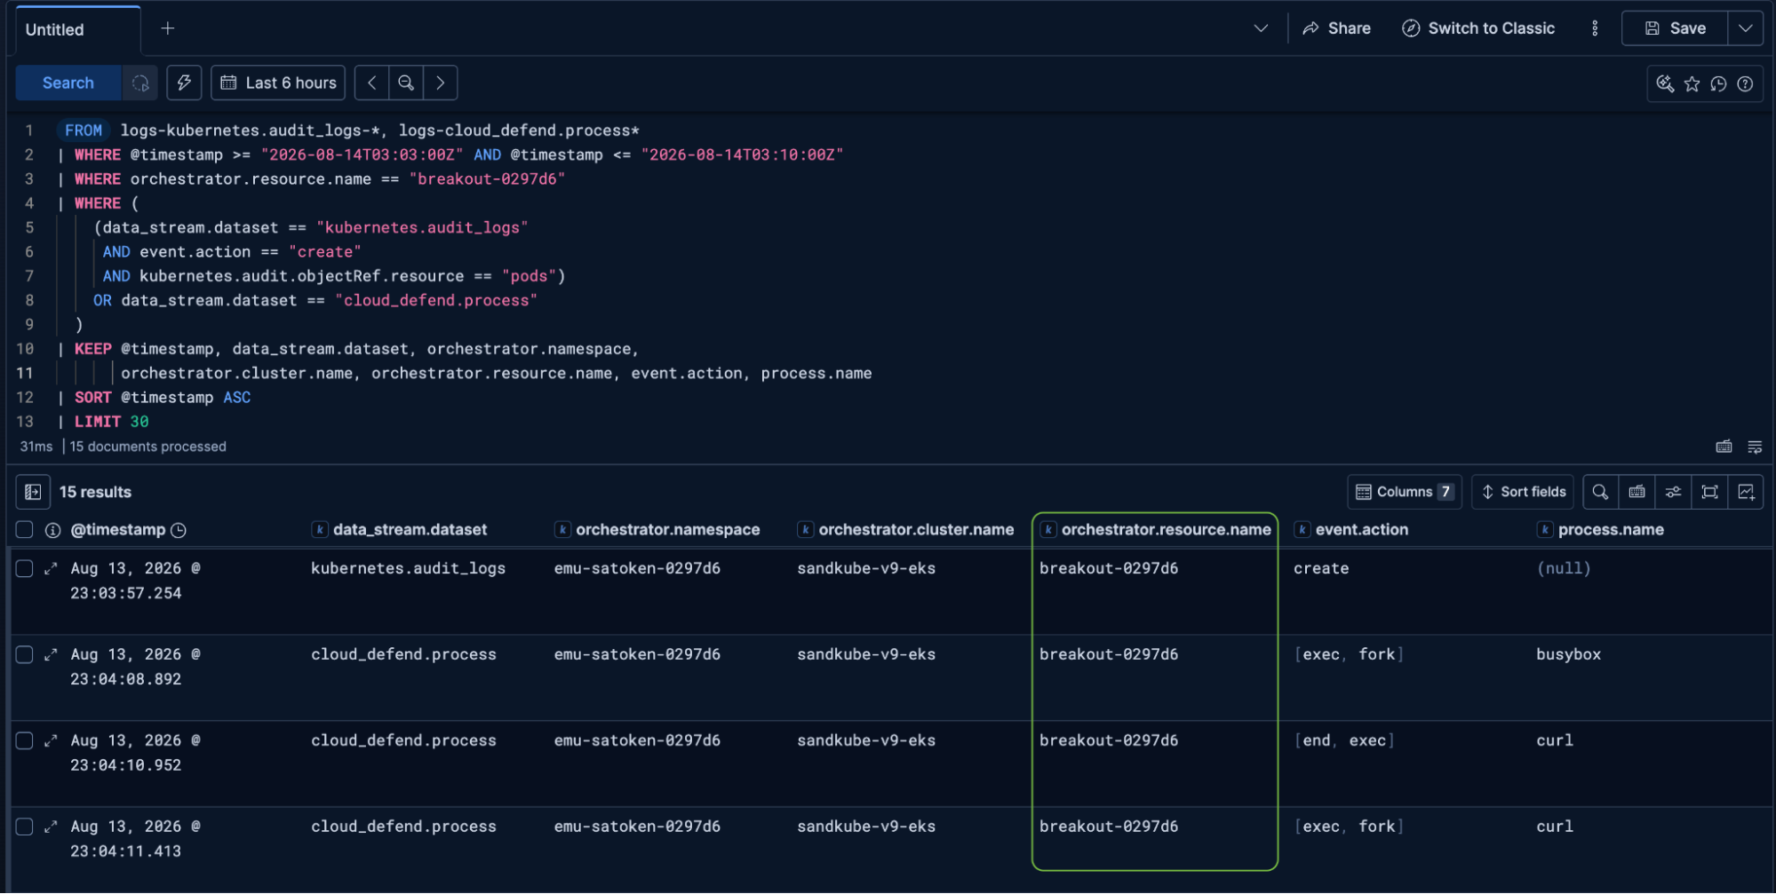Switch to the Untitled tab

55,29
